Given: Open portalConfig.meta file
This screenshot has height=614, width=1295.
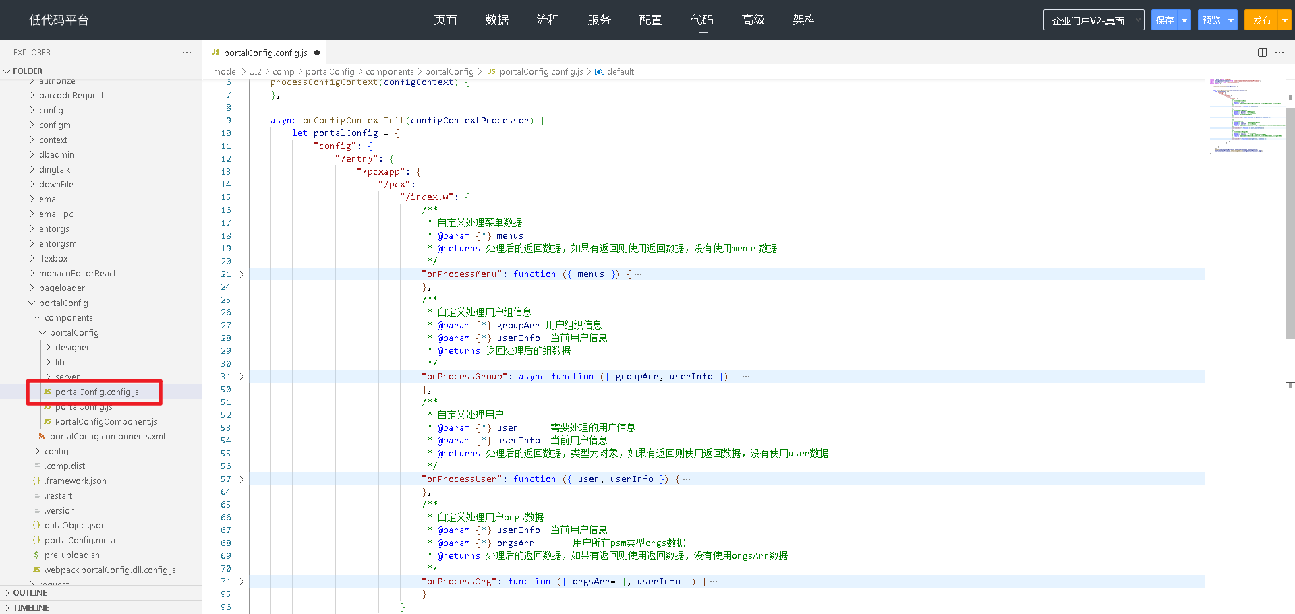Looking at the screenshot, I should [x=80, y=541].
